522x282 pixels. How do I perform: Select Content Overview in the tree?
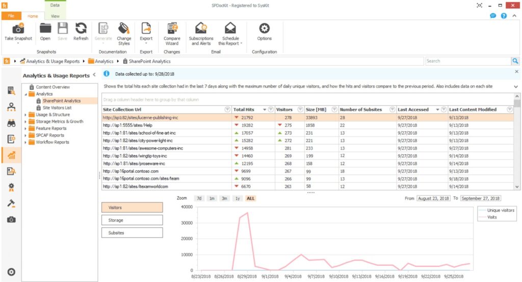53,87
